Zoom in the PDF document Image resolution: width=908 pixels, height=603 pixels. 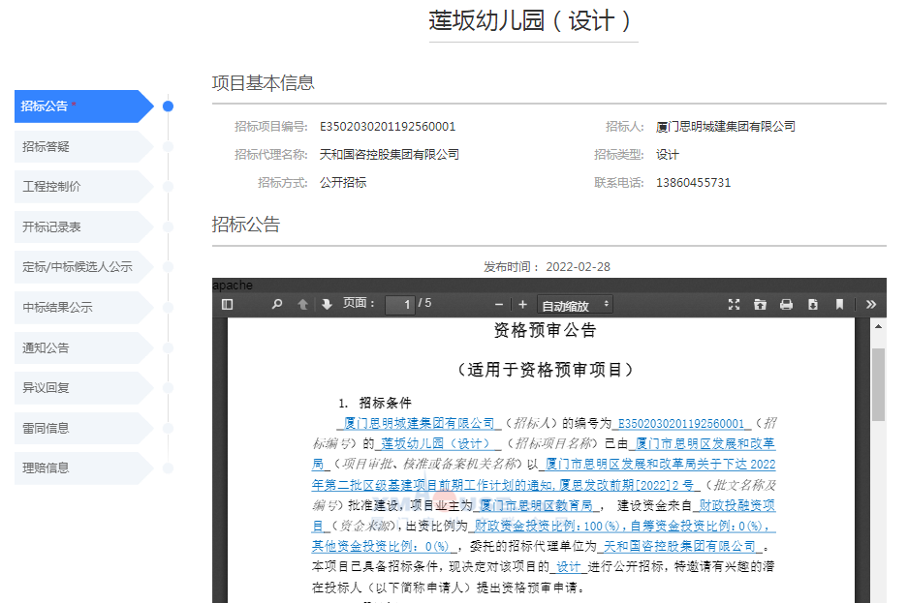523,304
